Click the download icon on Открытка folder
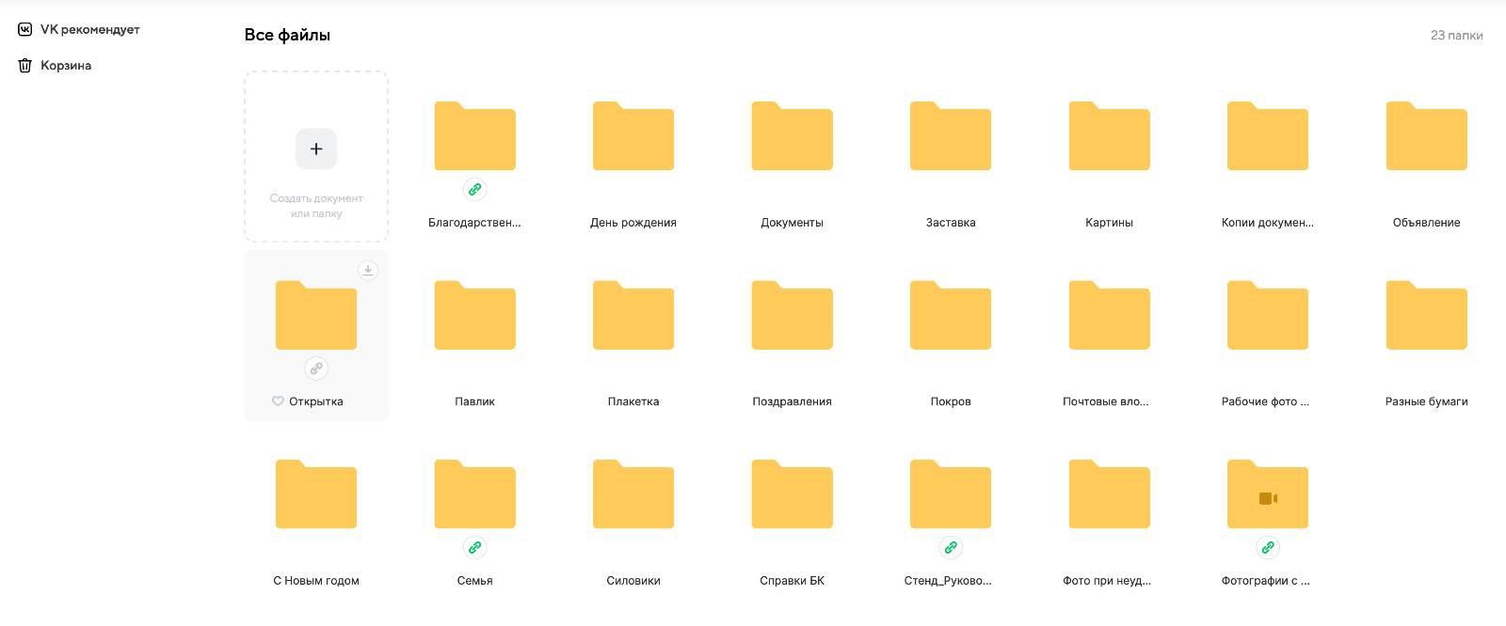This screenshot has width=1506, height=626. tap(368, 271)
